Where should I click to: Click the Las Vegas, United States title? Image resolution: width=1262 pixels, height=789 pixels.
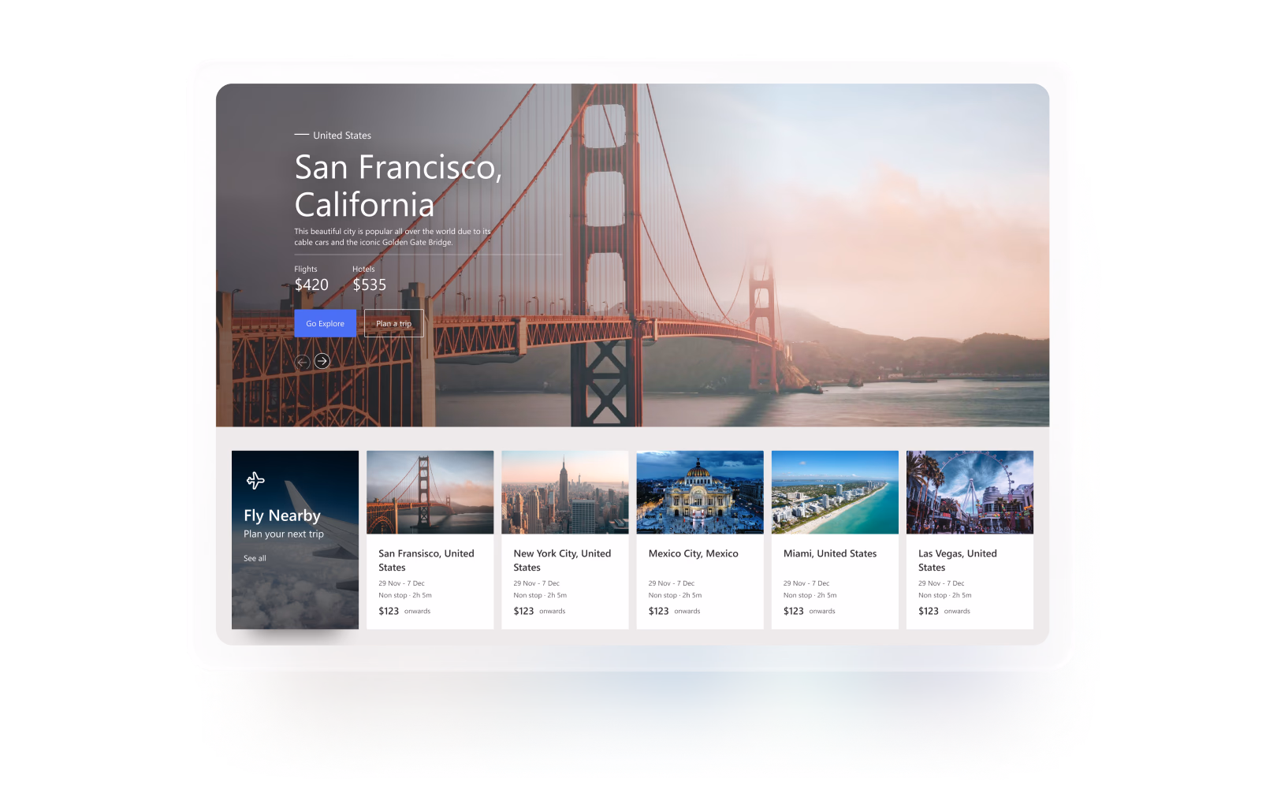click(957, 560)
